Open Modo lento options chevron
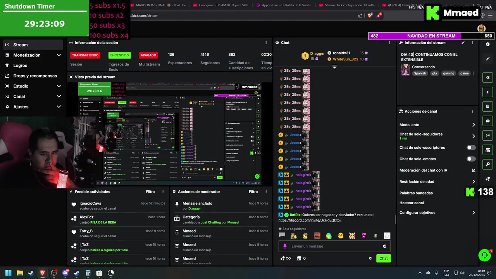496x279 pixels. (x=474, y=125)
